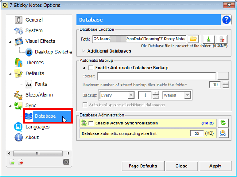Check Auto backup all additional databases
This screenshot has height=177, width=237.
point(85,105)
